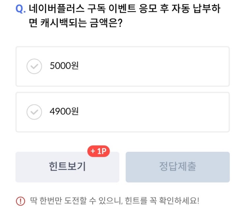Select the check circle beside 5000원
This screenshot has height=209, width=245.
[x=34, y=67]
